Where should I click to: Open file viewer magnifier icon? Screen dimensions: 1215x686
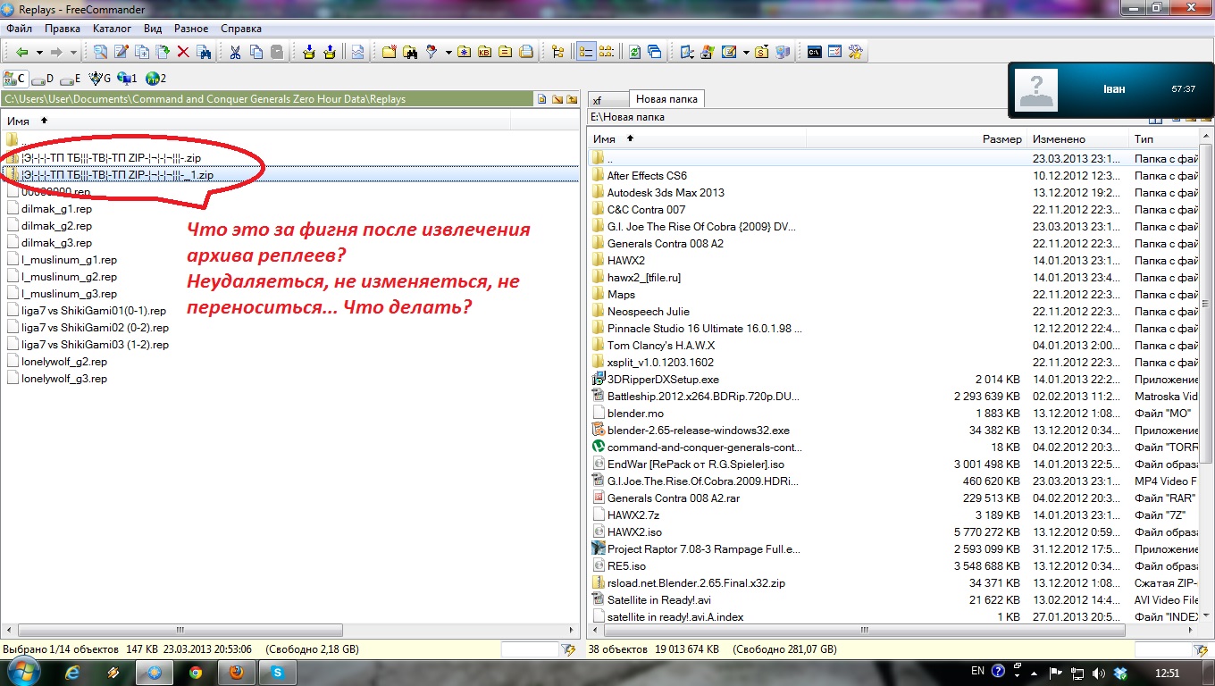pyautogui.click(x=100, y=52)
